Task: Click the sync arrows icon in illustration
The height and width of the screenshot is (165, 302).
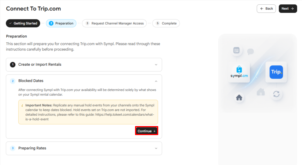Action: pyautogui.click(x=276, y=94)
